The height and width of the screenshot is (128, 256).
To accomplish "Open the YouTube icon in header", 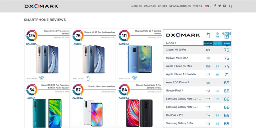I will click(x=224, y=6).
